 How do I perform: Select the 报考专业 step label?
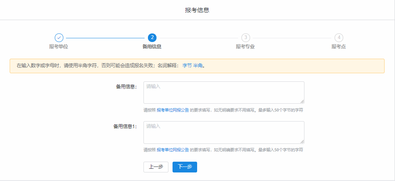click(x=245, y=47)
